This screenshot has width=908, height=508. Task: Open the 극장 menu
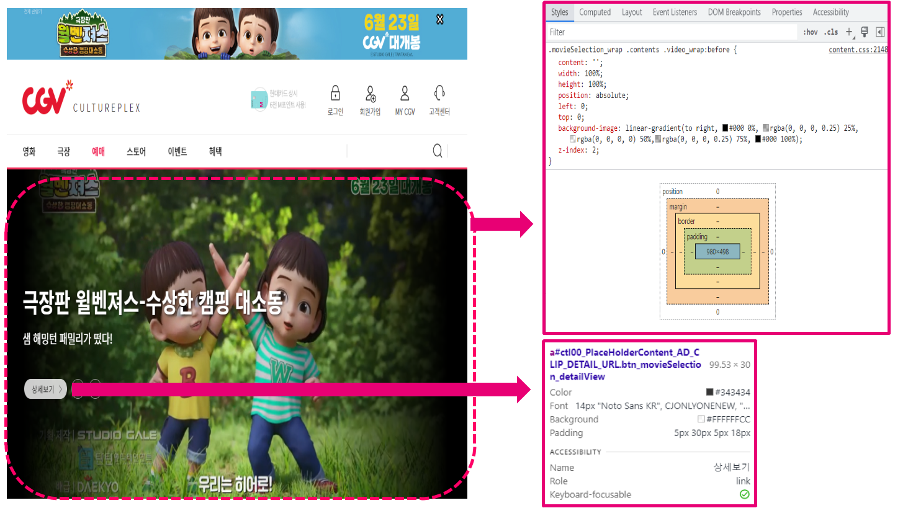[64, 151]
